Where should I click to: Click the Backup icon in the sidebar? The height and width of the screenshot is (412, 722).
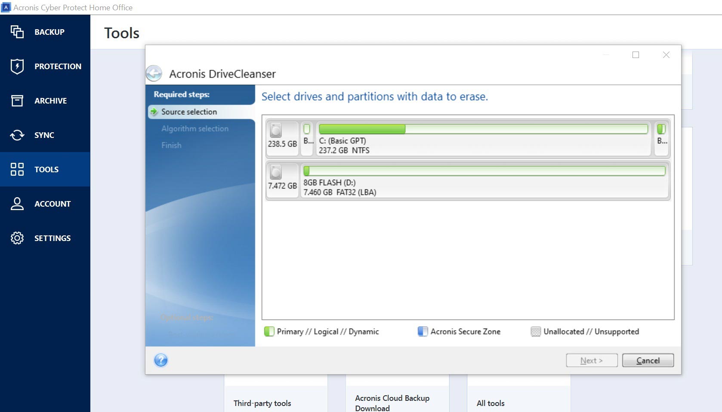(17, 32)
